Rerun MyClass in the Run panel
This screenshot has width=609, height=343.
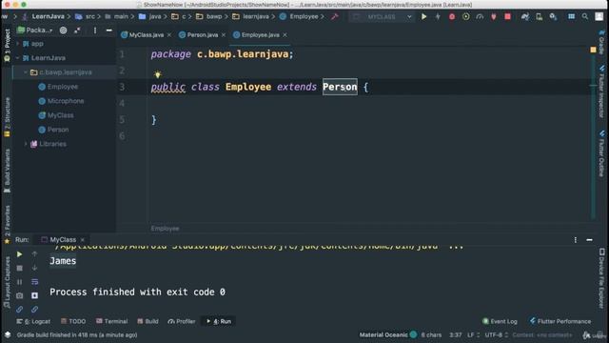coord(19,254)
